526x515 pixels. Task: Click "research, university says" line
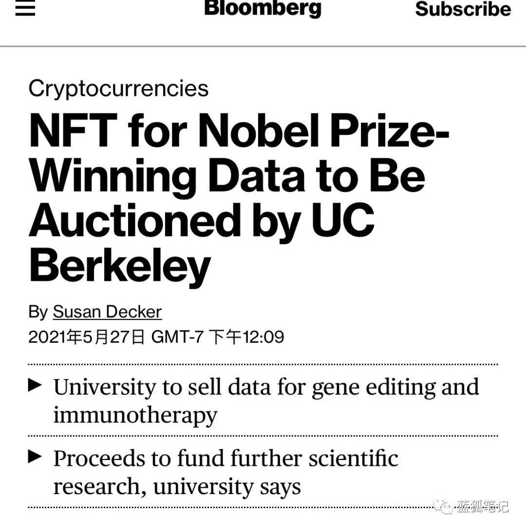pos(177,486)
